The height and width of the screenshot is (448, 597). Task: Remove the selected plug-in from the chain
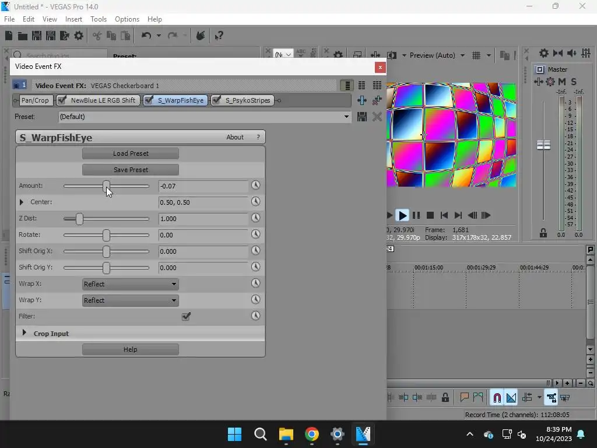pos(377,100)
